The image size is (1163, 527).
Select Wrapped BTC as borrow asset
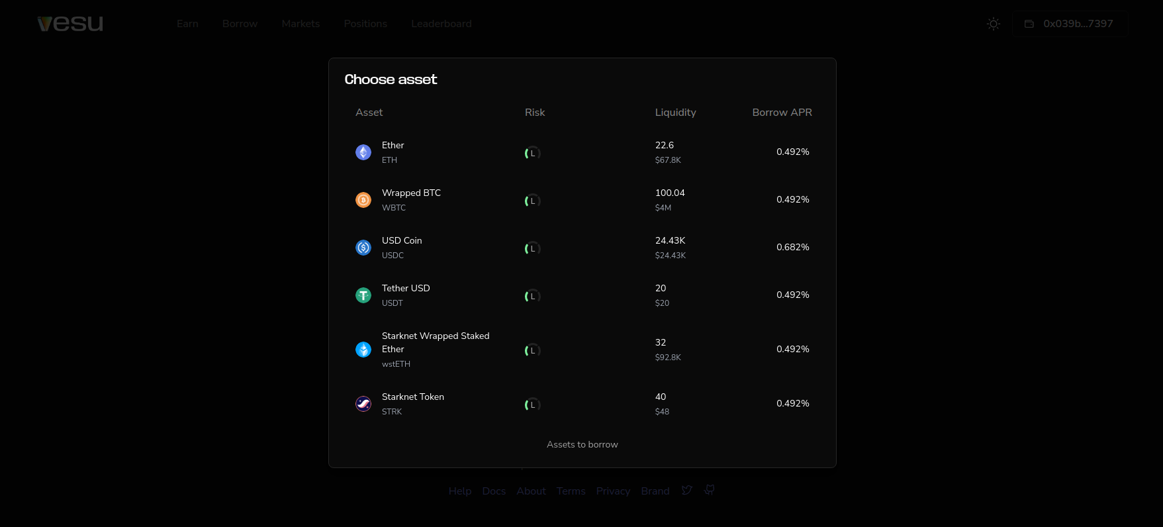(x=582, y=200)
